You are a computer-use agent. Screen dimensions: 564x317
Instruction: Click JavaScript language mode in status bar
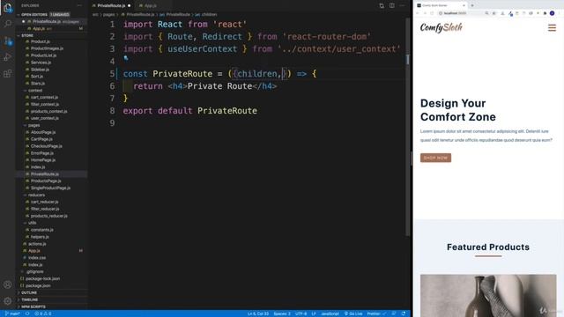pyautogui.click(x=330, y=313)
